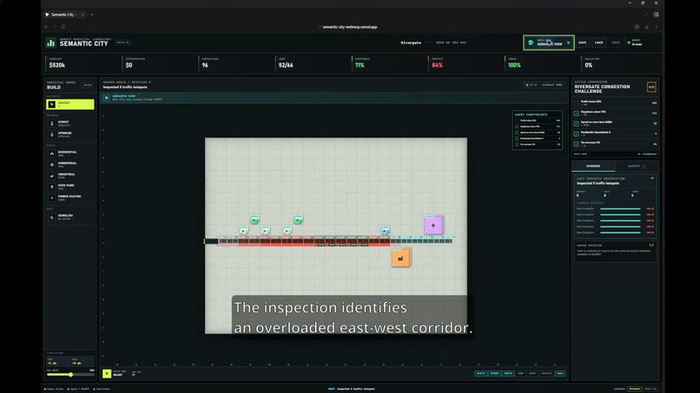Select the Residential zone tool
700x393 pixels.
point(70,154)
